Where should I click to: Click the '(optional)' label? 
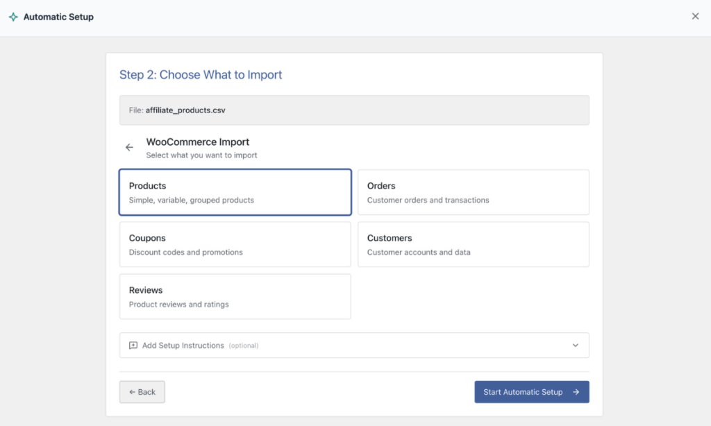pyautogui.click(x=244, y=346)
